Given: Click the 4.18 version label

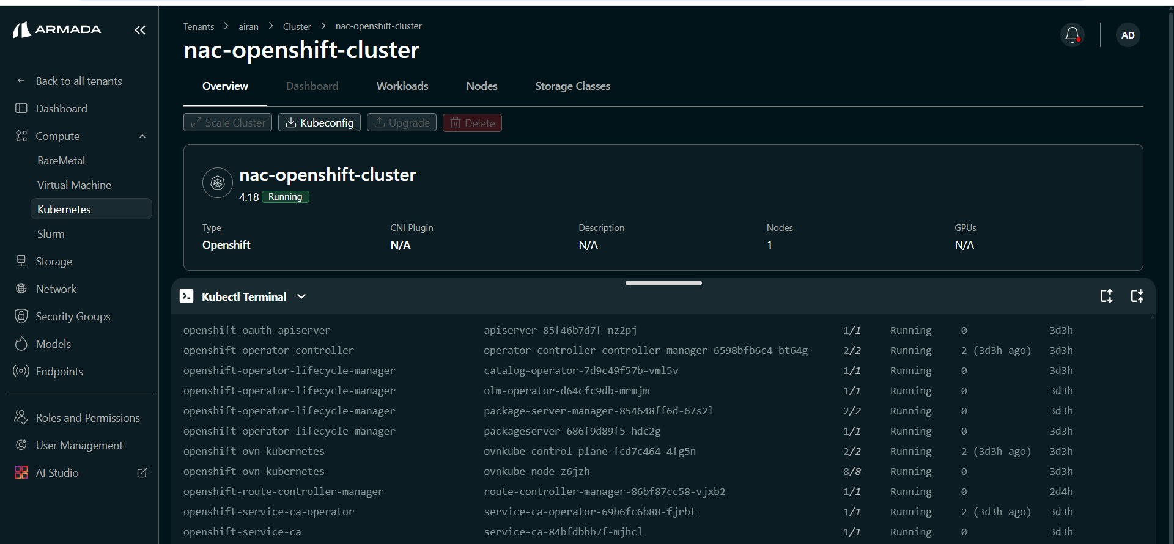Looking at the screenshot, I should (249, 197).
